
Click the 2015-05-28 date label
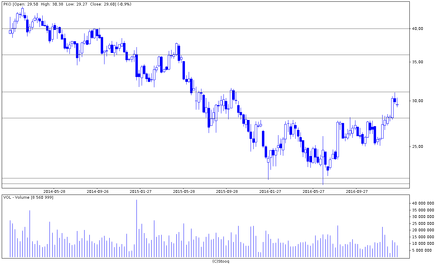point(184,191)
